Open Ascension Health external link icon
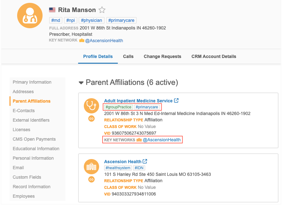Viewport: 282px width, 205px height. [x=145, y=161]
